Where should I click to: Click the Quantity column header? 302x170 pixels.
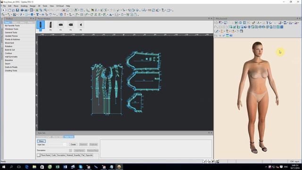pyautogui.click(x=77, y=155)
